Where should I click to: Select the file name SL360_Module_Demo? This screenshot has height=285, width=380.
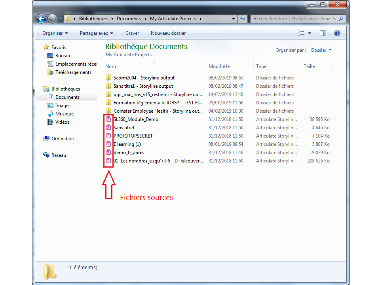click(x=136, y=119)
